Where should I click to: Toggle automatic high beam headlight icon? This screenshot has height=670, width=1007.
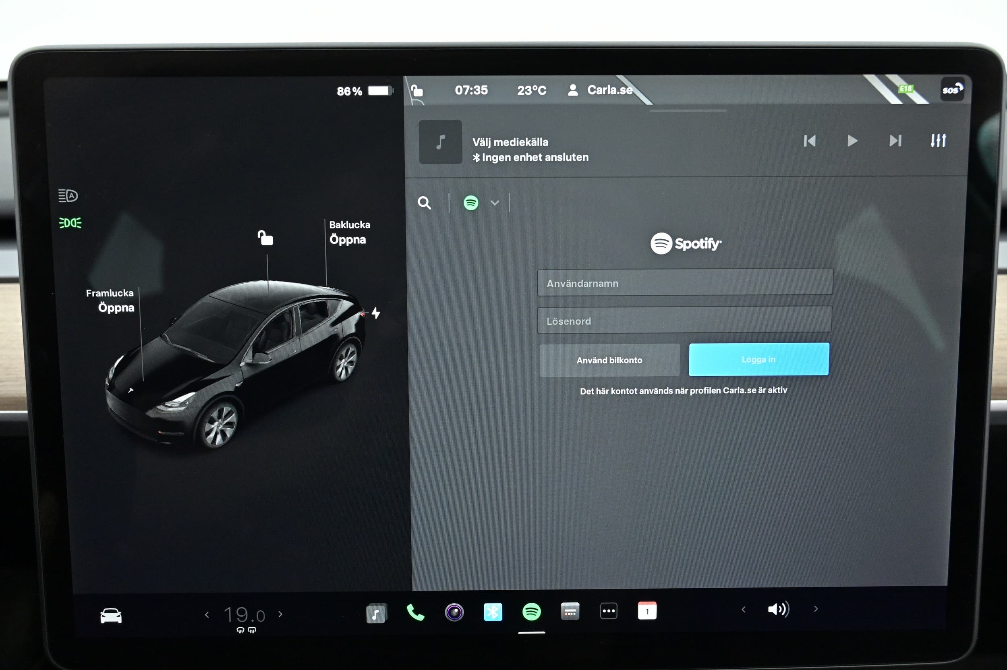pos(68,196)
